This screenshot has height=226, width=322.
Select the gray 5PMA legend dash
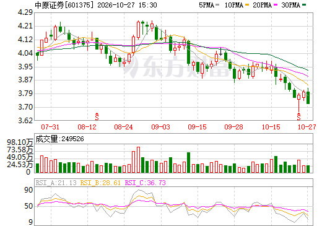[x=217, y=4]
